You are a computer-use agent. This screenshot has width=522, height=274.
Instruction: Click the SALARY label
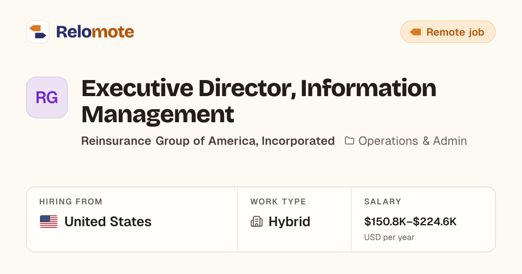click(x=383, y=202)
